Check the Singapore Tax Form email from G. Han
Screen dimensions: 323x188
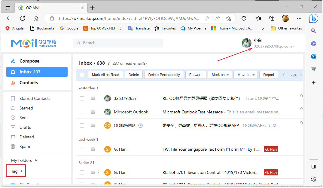point(82,149)
